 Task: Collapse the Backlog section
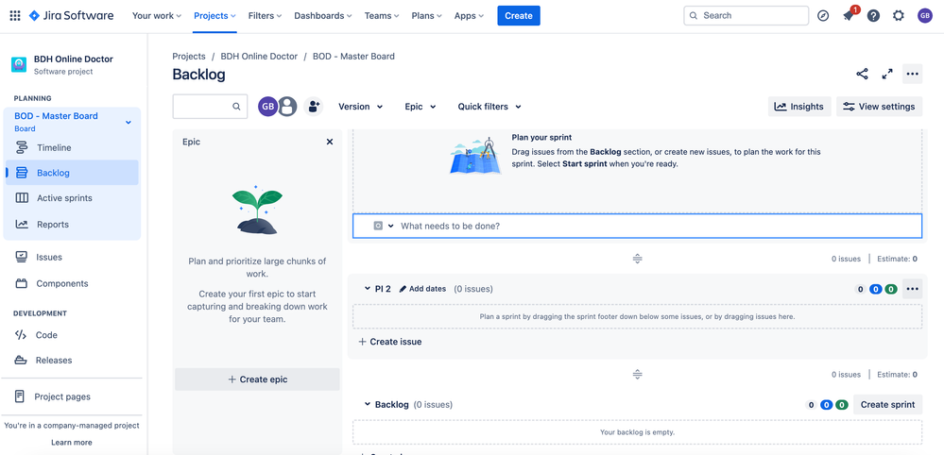[368, 405]
